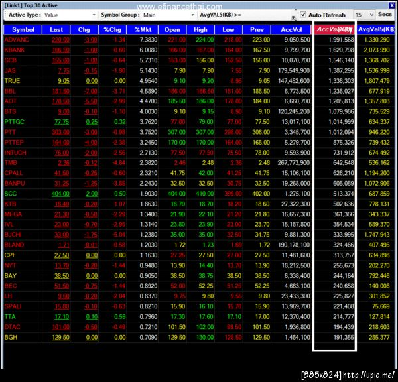This screenshot has height=382, width=398.
Task: Sort by the %Mkt column header
Action: click(143, 30)
